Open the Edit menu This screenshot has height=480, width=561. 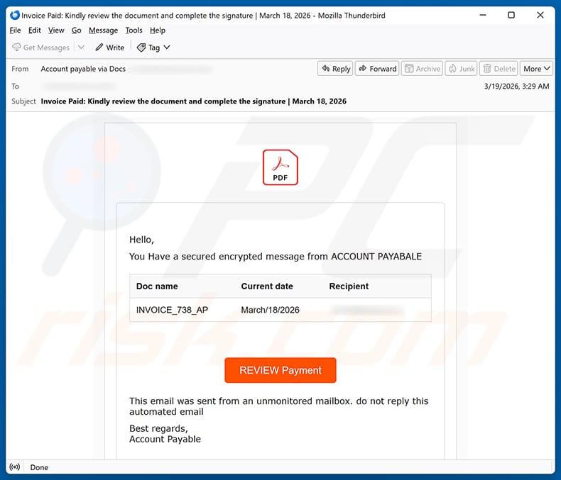(x=34, y=30)
